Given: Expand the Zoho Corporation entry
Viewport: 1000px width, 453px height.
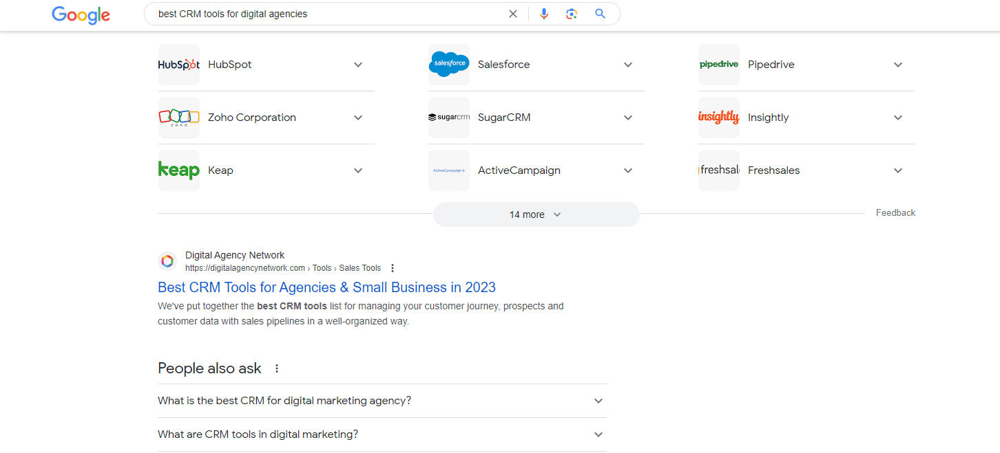Looking at the screenshot, I should pyautogui.click(x=358, y=118).
